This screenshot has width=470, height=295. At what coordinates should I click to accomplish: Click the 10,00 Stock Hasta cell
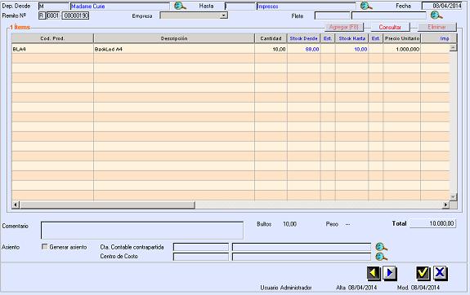pyautogui.click(x=352, y=49)
